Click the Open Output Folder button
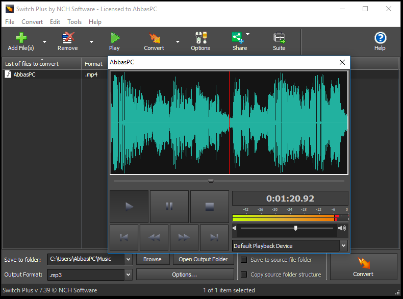 [x=204, y=259]
